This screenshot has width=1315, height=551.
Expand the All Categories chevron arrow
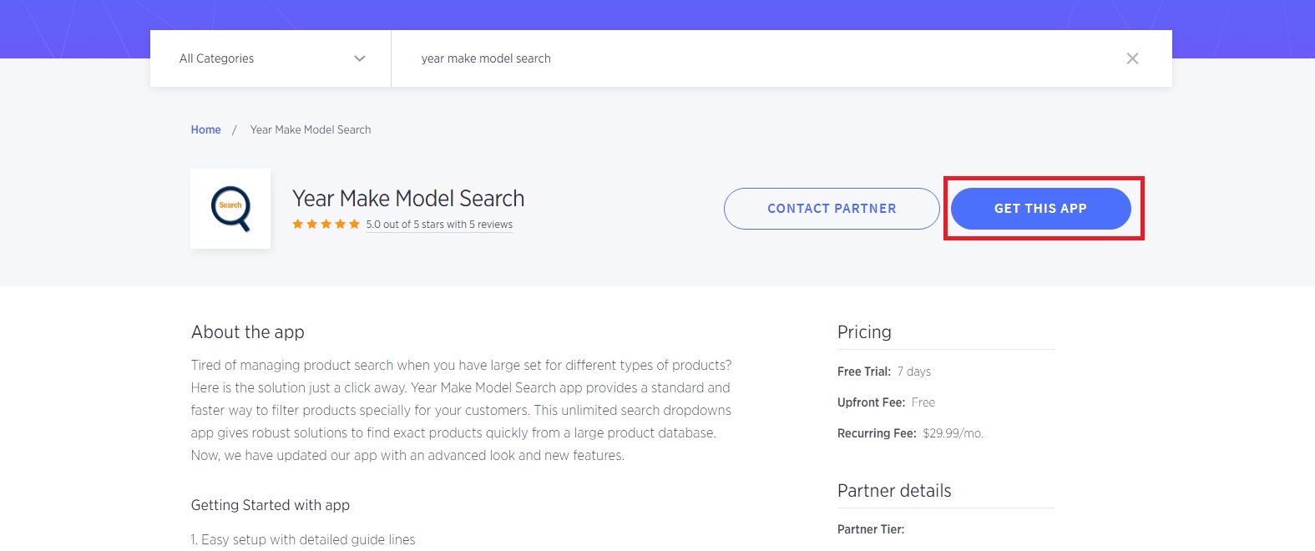[x=360, y=58]
